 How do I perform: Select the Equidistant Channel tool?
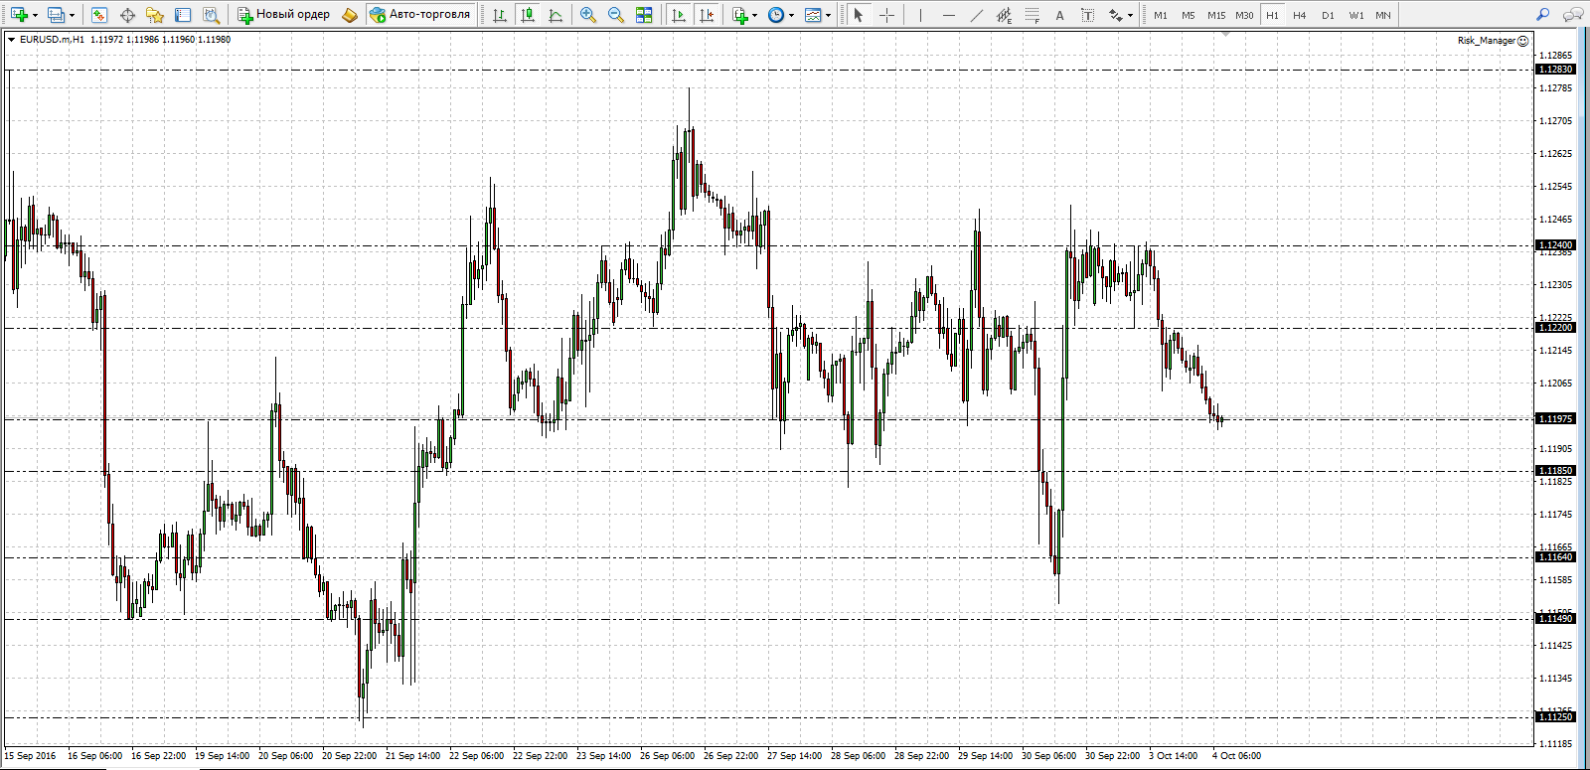pyautogui.click(x=1005, y=15)
